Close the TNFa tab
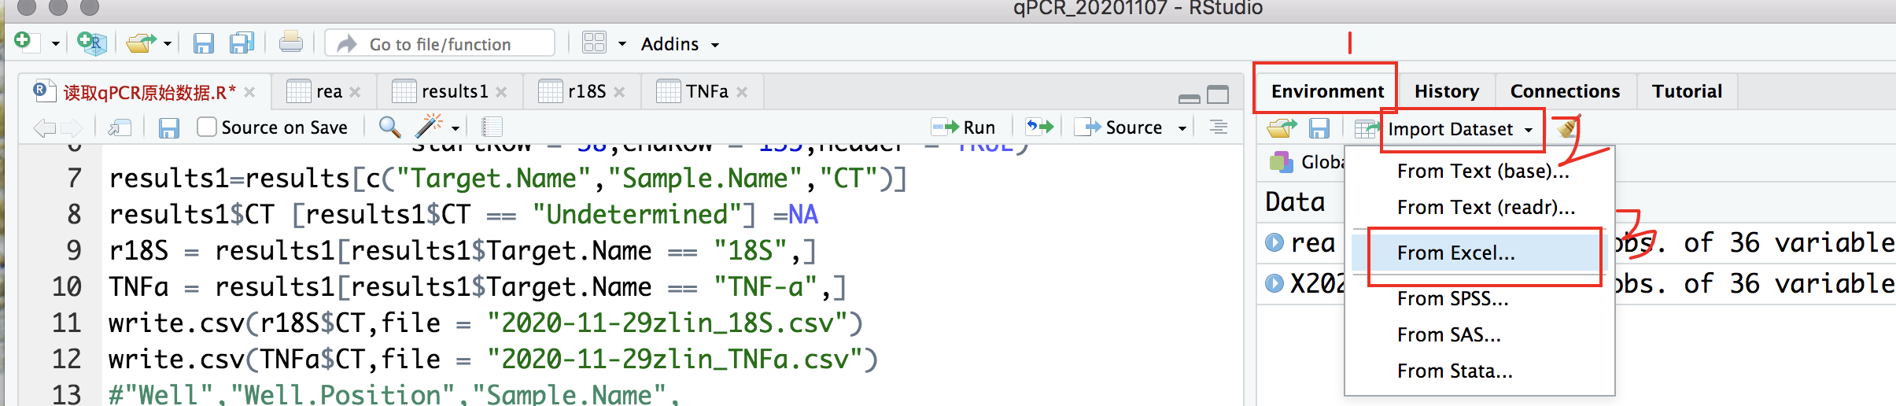The width and height of the screenshot is (1896, 406). [742, 92]
